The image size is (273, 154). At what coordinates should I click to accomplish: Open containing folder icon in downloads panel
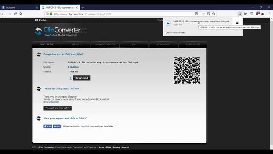pos(237,23)
